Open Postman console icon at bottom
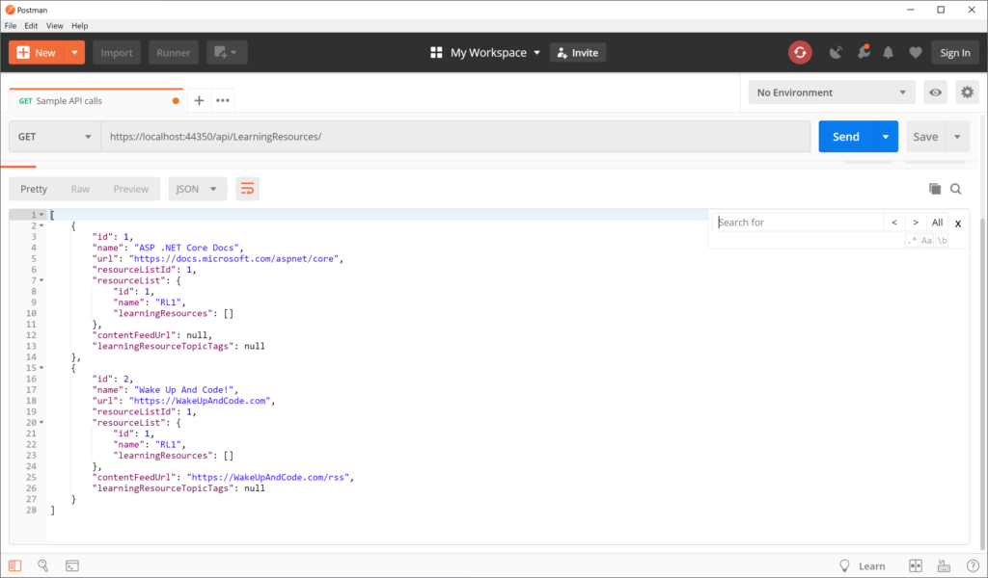Image resolution: width=988 pixels, height=578 pixels. click(72, 565)
